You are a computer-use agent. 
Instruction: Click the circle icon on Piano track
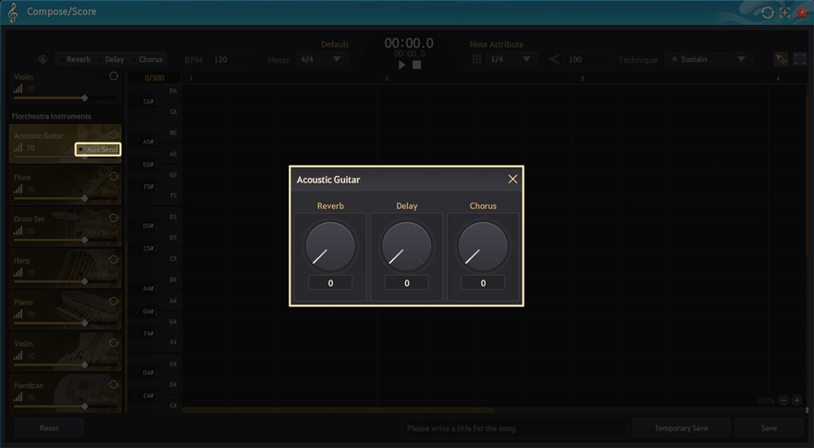(x=113, y=301)
